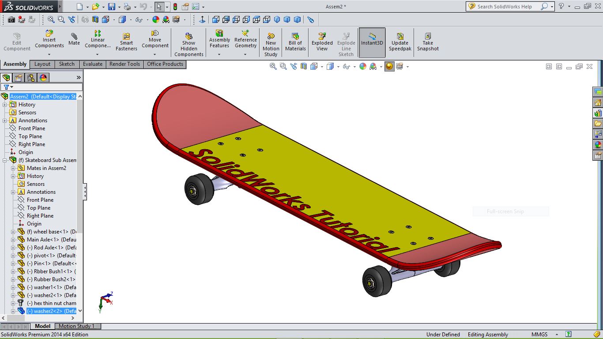
Task: Click Edit Appearance color ball in viewport
Action: coord(363,66)
